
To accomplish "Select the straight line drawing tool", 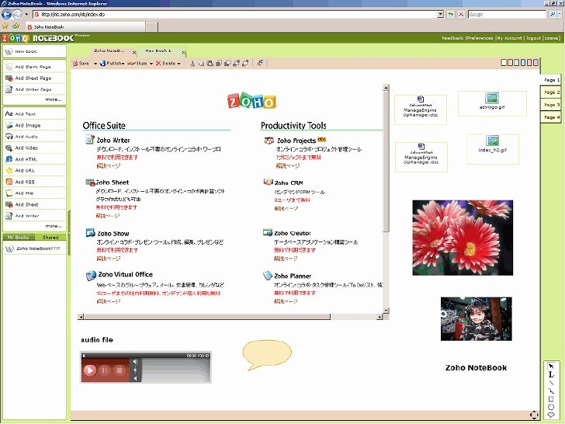I will click(551, 383).
